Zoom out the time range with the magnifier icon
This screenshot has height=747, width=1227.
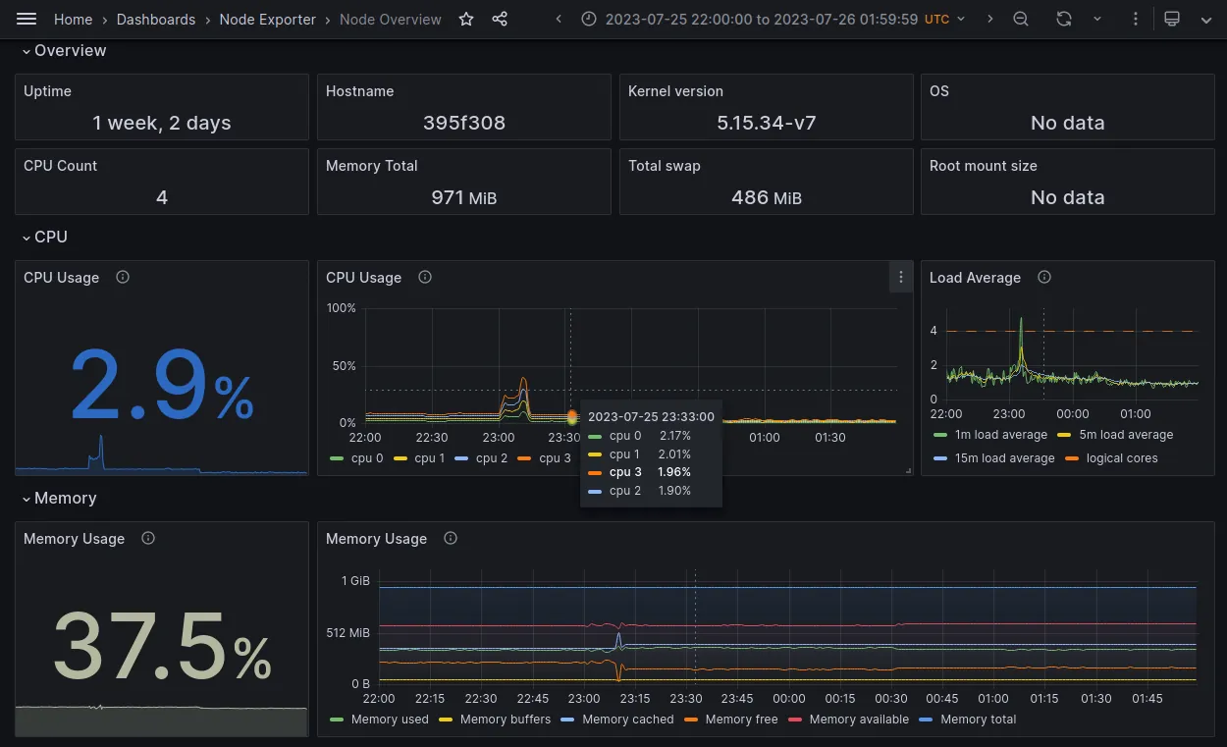click(x=1021, y=19)
